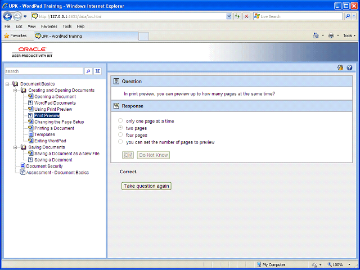Select the 'four pages' radio option
Image resolution: width=360 pixels, height=270 pixels.
pyautogui.click(x=120, y=134)
